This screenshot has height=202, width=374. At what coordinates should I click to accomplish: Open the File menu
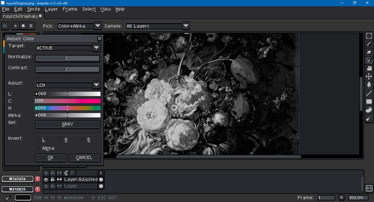[x=6, y=9]
